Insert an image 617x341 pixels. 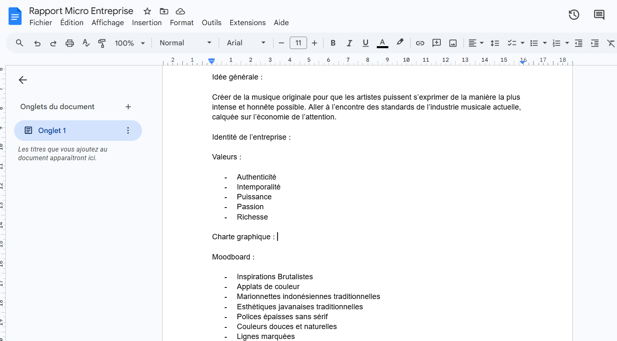pos(453,43)
